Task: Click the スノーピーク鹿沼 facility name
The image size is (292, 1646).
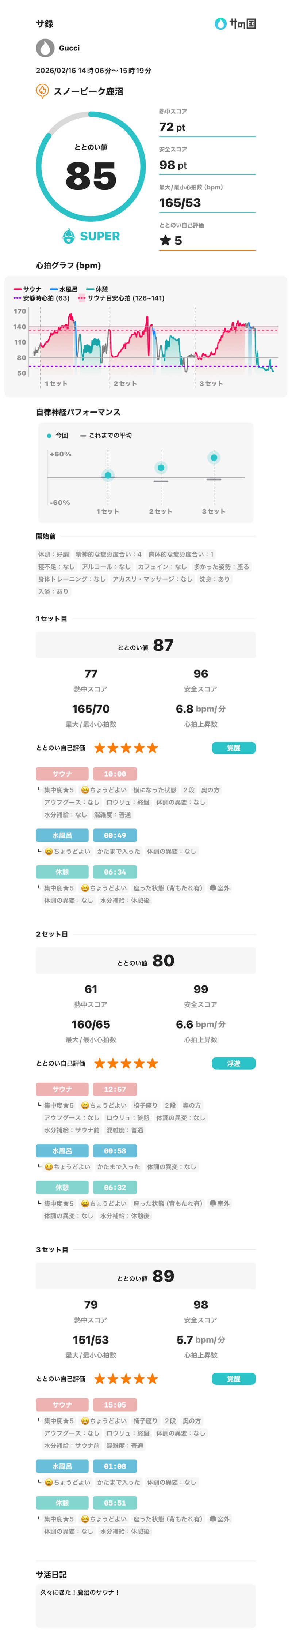Action: [x=88, y=91]
